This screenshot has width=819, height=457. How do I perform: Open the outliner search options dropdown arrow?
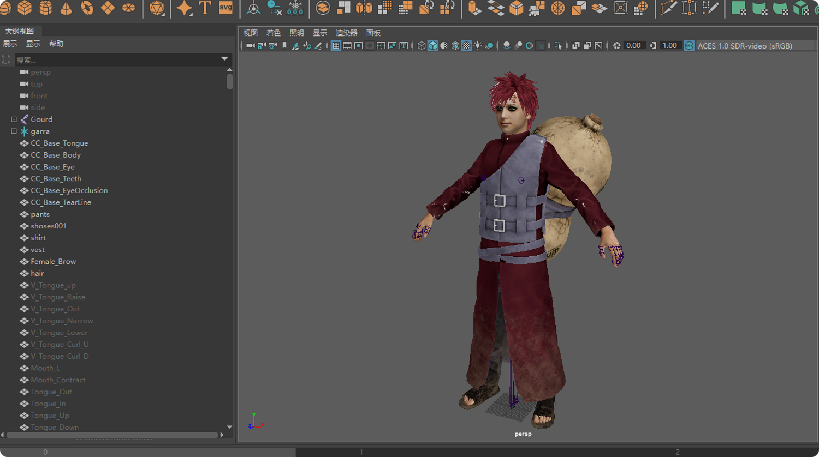pos(224,59)
